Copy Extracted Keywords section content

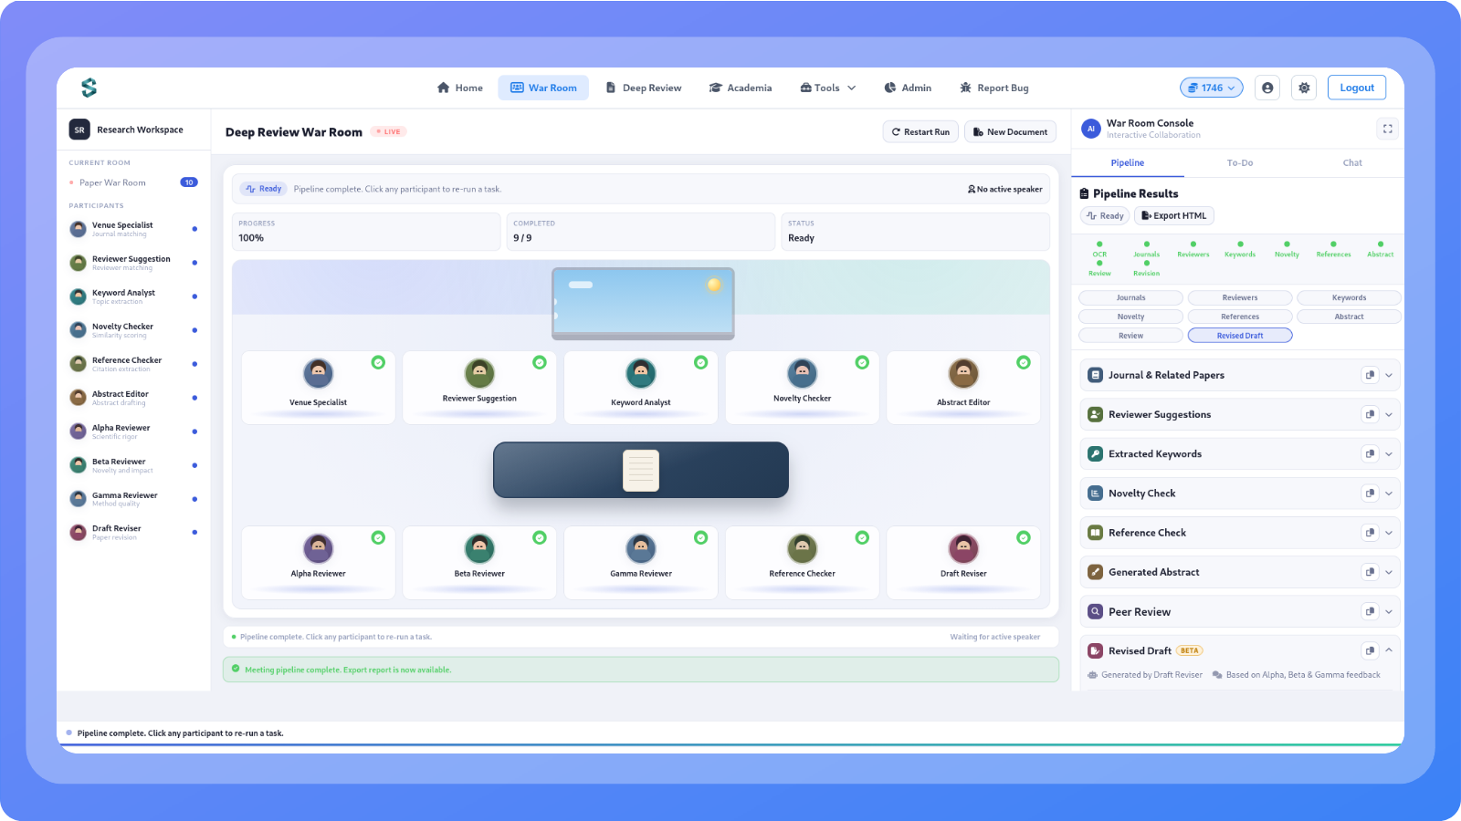(1370, 453)
